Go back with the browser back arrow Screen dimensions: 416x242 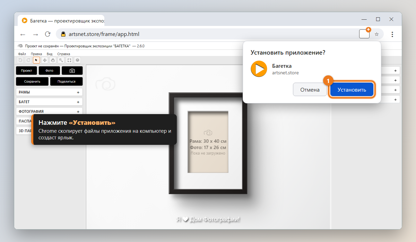point(23,34)
